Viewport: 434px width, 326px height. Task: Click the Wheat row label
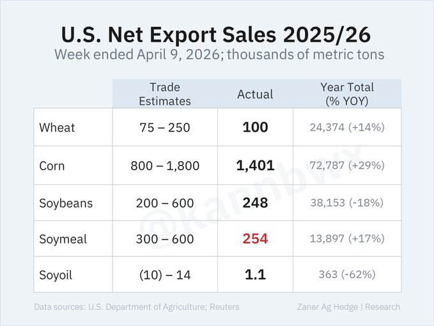tap(57, 128)
